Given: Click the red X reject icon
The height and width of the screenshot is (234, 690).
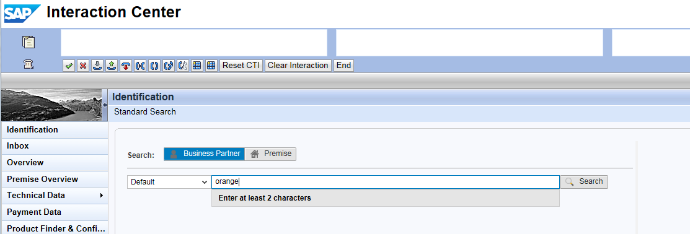Looking at the screenshot, I should [82, 66].
